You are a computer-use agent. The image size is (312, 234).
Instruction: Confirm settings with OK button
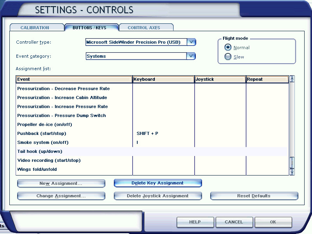click(x=273, y=222)
